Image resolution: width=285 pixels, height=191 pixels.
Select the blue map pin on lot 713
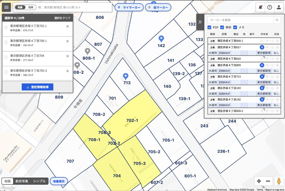tap(126, 76)
